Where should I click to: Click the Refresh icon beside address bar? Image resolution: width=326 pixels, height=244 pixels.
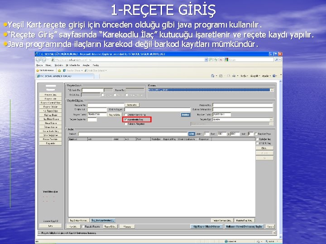[x=216, y=60]
